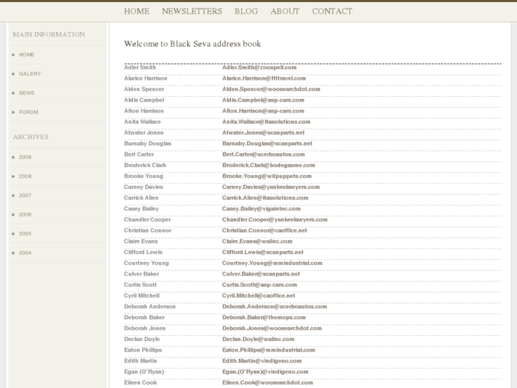Click email Barnaby.Douglas@scanparts.net
517x388 pixels.
[x=267, y=144]
